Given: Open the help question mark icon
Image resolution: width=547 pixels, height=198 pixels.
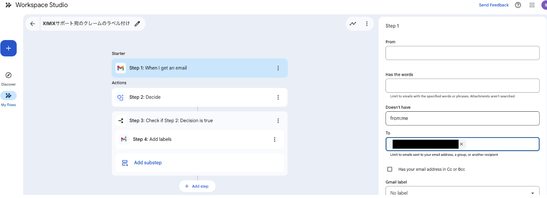Looking at the screenshot, I should (x=518, y=5).
